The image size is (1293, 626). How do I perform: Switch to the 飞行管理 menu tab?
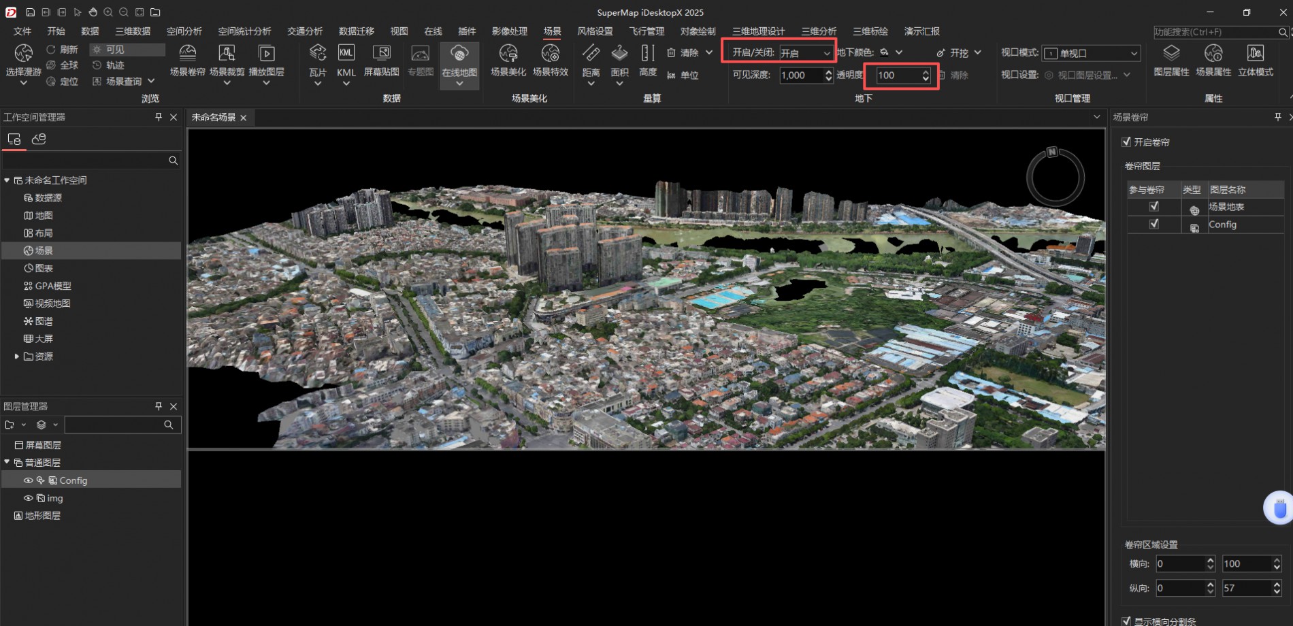coord(646,31)
